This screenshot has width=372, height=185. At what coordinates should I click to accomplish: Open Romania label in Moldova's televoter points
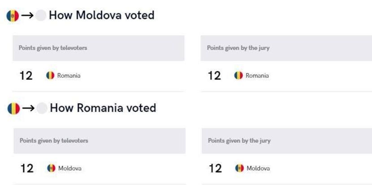point(69,76)
